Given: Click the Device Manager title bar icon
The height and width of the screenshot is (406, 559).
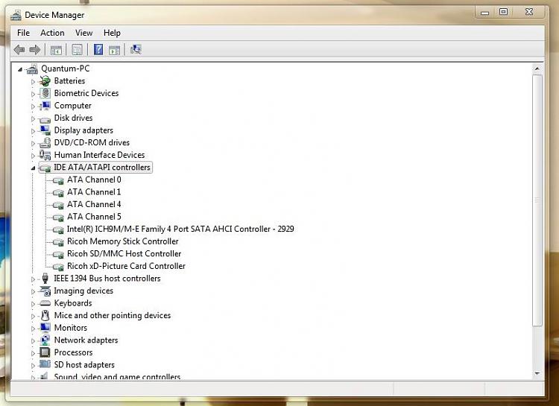Looking at the screenshot, I should 16,16.
